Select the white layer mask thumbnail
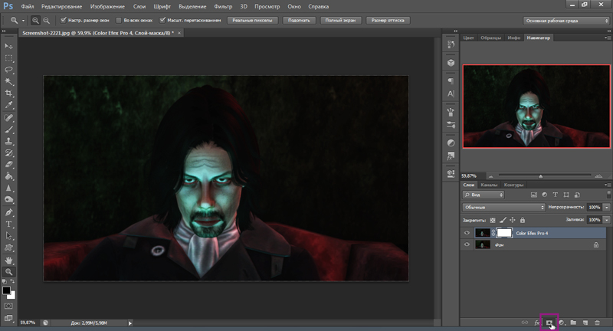Screen dimensions: 613x331 [504, 233]
